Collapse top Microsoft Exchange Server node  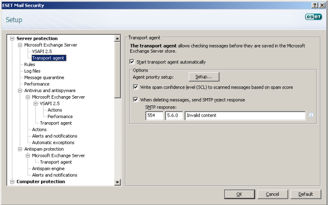pos(20,45)
